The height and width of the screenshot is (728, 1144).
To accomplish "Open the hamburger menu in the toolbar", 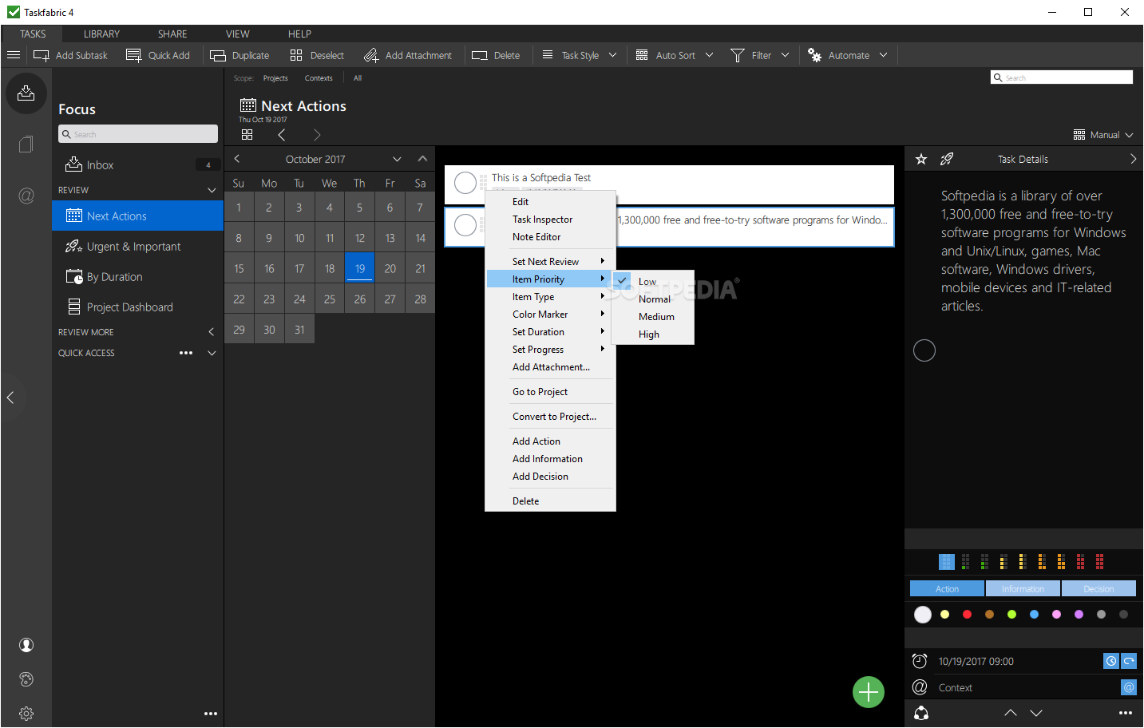I will (x=13, y=55).
